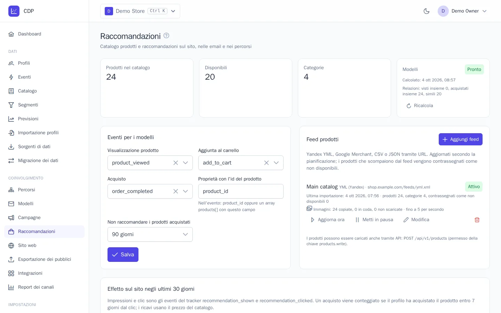Click the Attivo status badge
501x313 pixels.
(474, 187)
